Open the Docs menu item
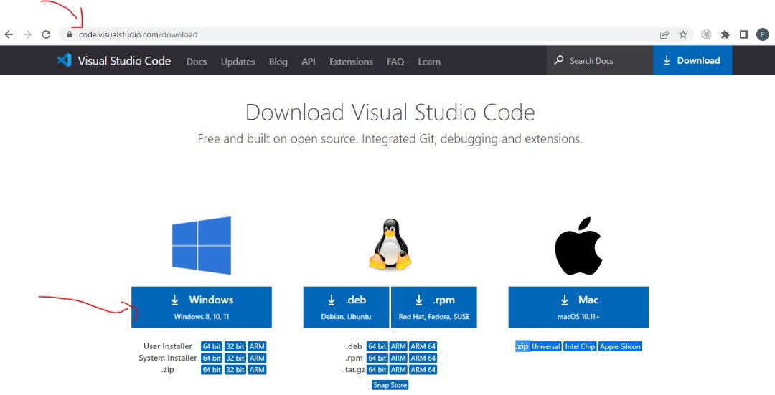The image size is (775, 395). click(196, 62)
